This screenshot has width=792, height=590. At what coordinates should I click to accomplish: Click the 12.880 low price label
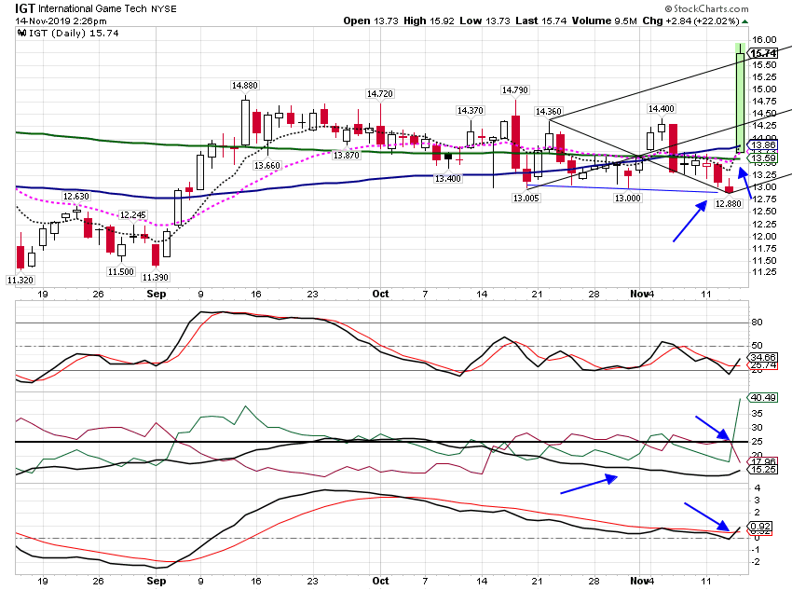point(729,203)
